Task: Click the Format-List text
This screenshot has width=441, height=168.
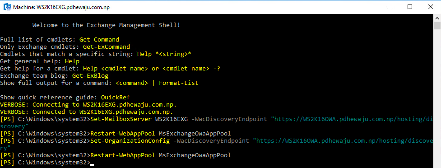Action: point(179,83)
